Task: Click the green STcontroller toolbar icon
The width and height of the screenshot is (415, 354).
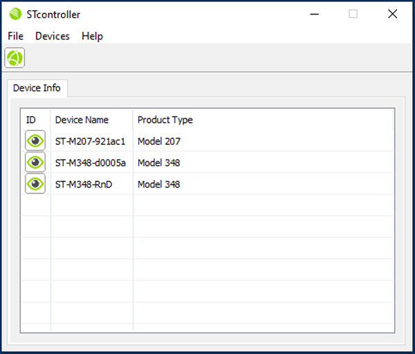Action: pos(15,58)
